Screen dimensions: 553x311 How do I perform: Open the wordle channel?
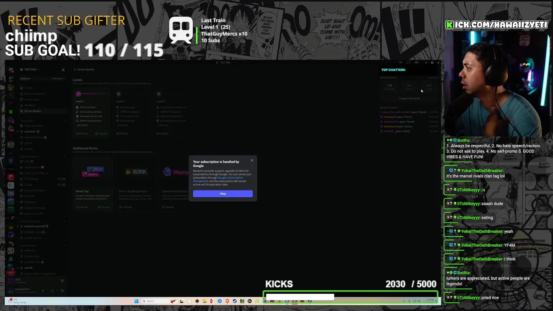29,268
